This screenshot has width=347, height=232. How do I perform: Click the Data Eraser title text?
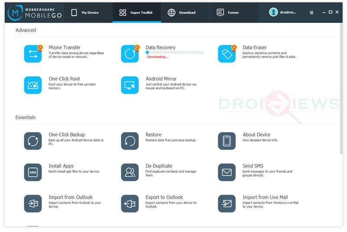pyautogui.click(x=254, y=48)
